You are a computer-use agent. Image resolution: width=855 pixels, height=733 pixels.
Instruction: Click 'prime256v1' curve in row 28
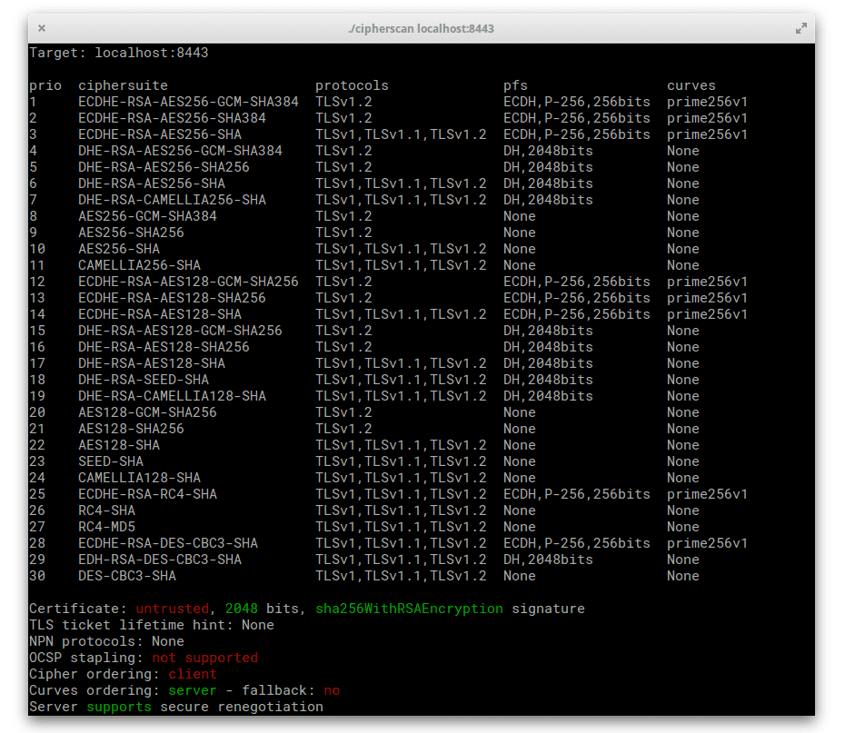point(707,543)
